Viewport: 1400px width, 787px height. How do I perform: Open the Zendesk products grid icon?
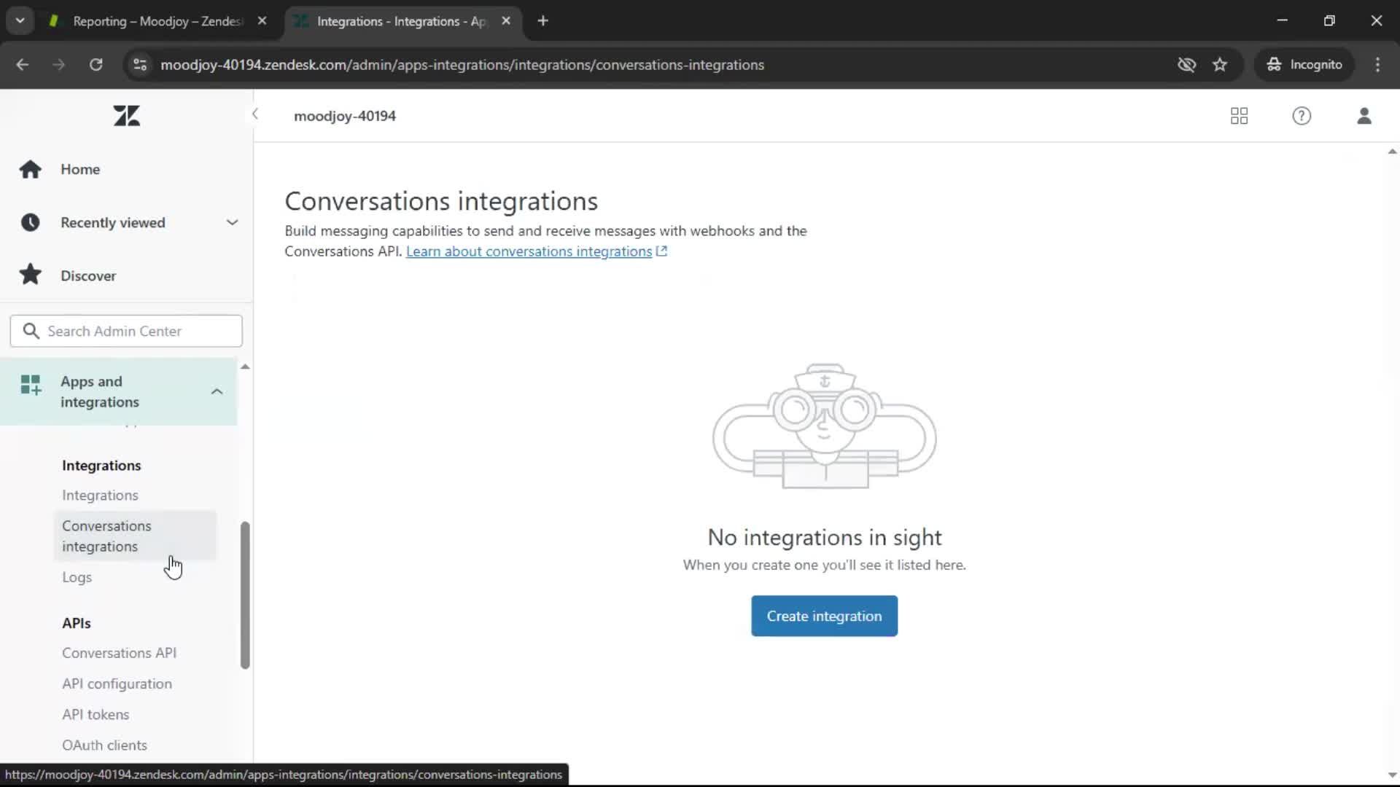[x=1239, y=116]
